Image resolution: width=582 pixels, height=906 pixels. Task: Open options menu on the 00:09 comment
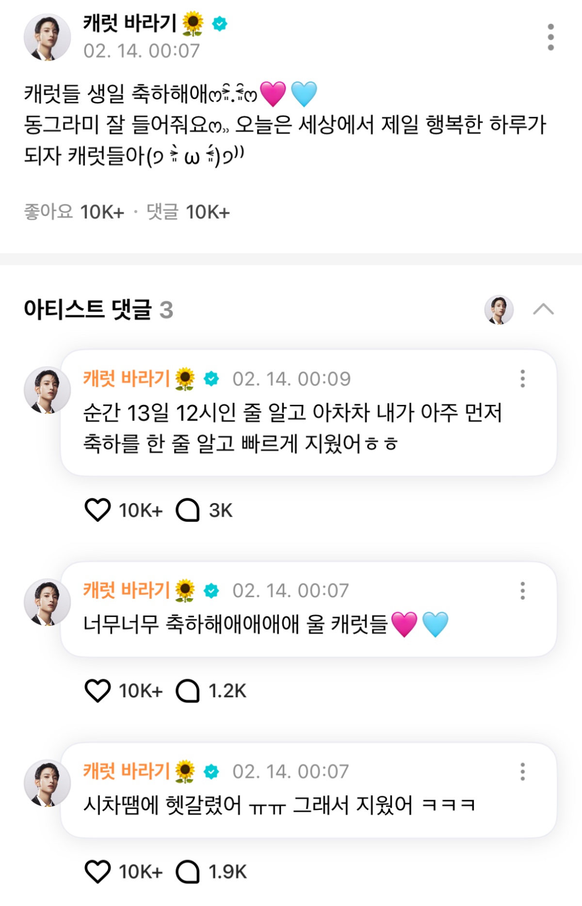tap(522, 379)
